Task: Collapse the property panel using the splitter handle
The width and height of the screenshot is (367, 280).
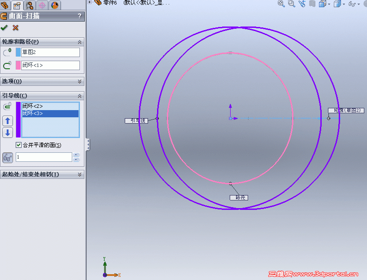Action: click(x=88, y=145)
